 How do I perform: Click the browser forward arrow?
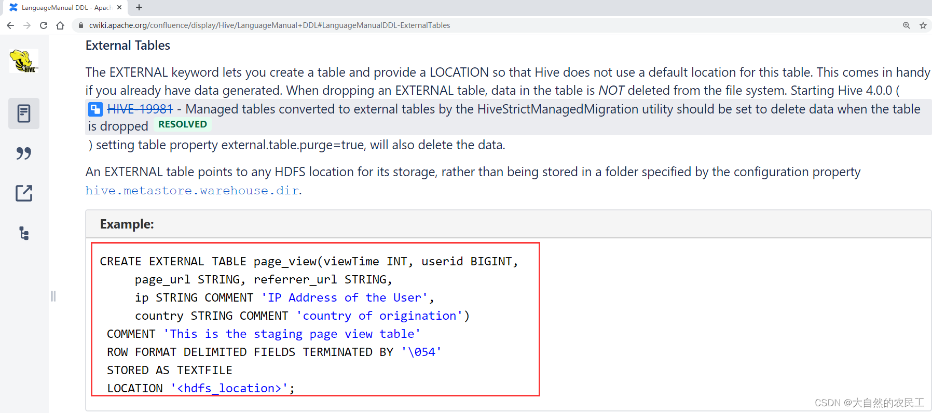click(x=27, y=25)
